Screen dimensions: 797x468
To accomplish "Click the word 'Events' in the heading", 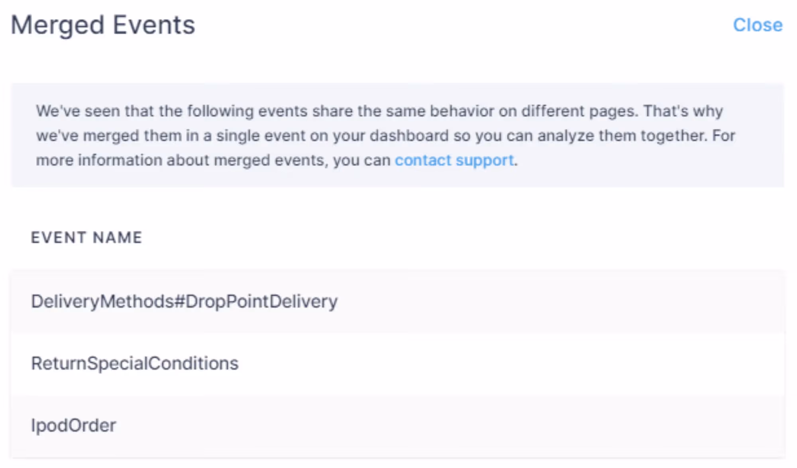I will point(154,25).
